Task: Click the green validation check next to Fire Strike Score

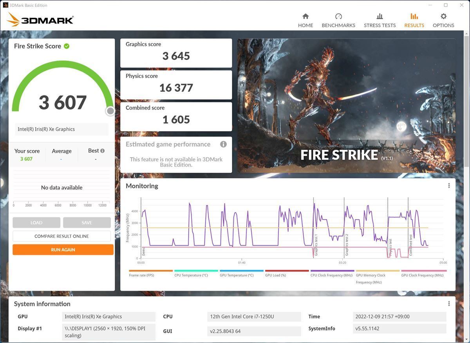Action: pyautogui.click(x=67, y=46)
